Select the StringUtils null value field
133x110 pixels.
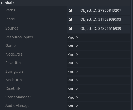click(x=98, y=72)
